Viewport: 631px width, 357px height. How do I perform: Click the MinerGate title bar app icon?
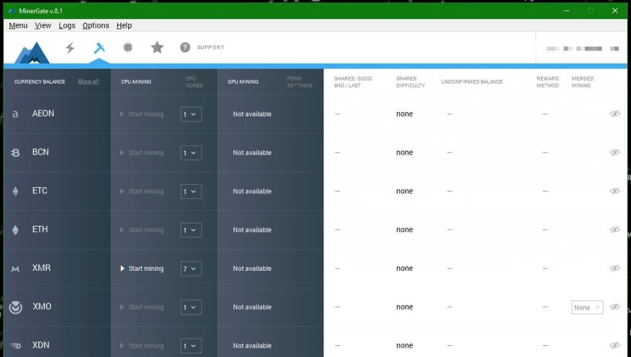tap(12, 11)
